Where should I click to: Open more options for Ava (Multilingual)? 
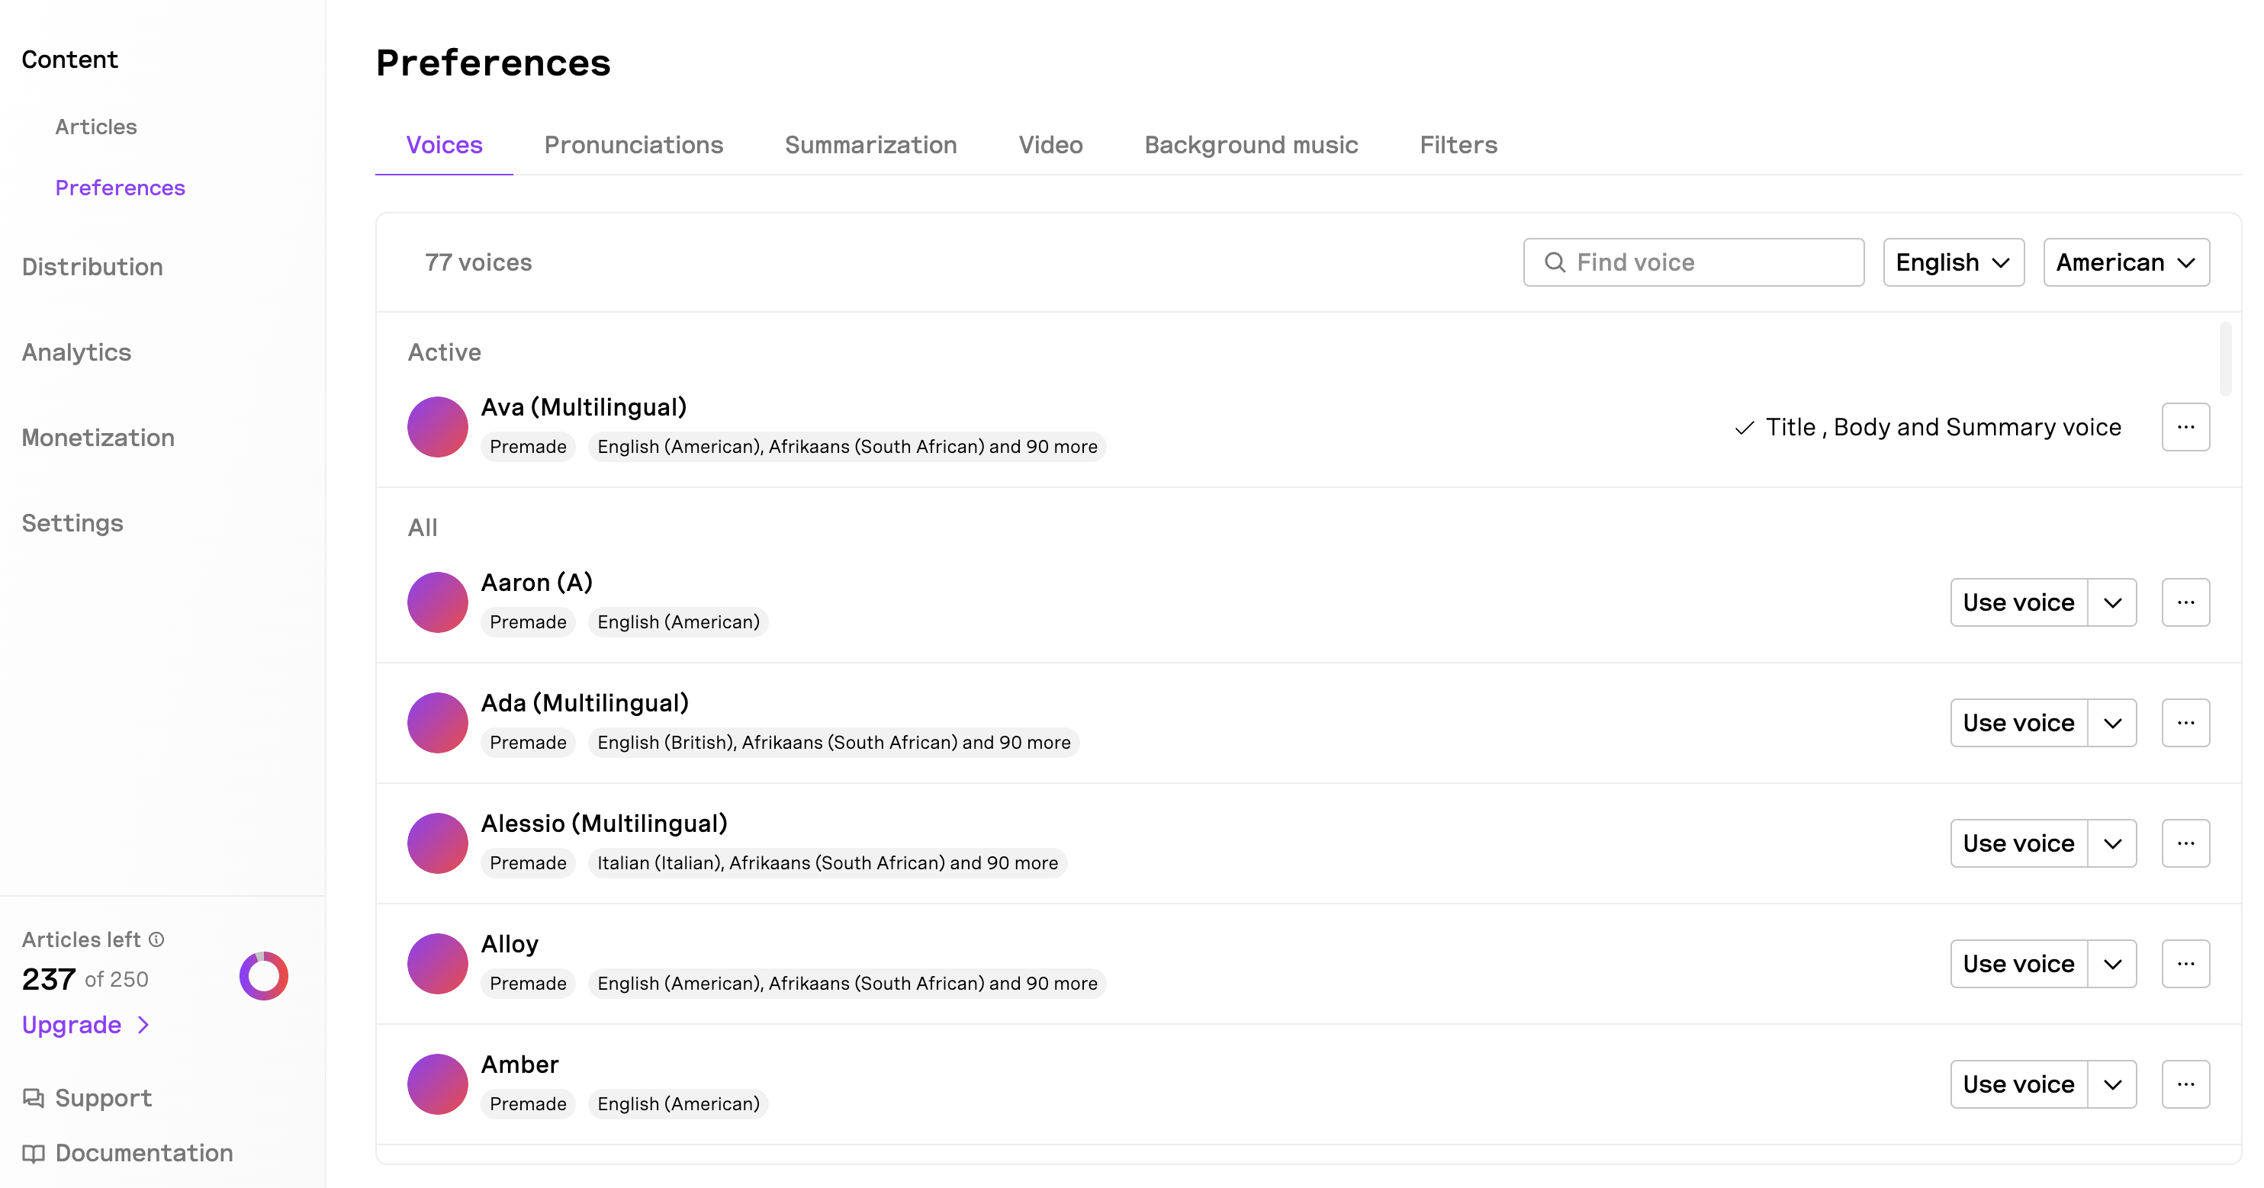pos(2185,427)
